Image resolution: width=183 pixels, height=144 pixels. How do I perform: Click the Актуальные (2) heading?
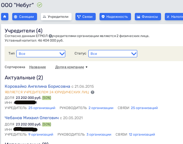pyautogui.click(x=24, y=78)
